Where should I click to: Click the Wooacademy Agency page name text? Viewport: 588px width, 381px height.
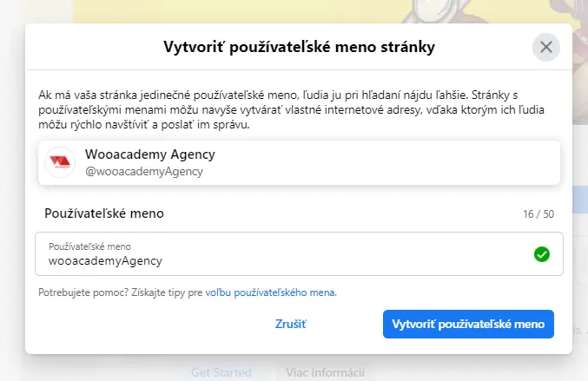pos(150,154)
